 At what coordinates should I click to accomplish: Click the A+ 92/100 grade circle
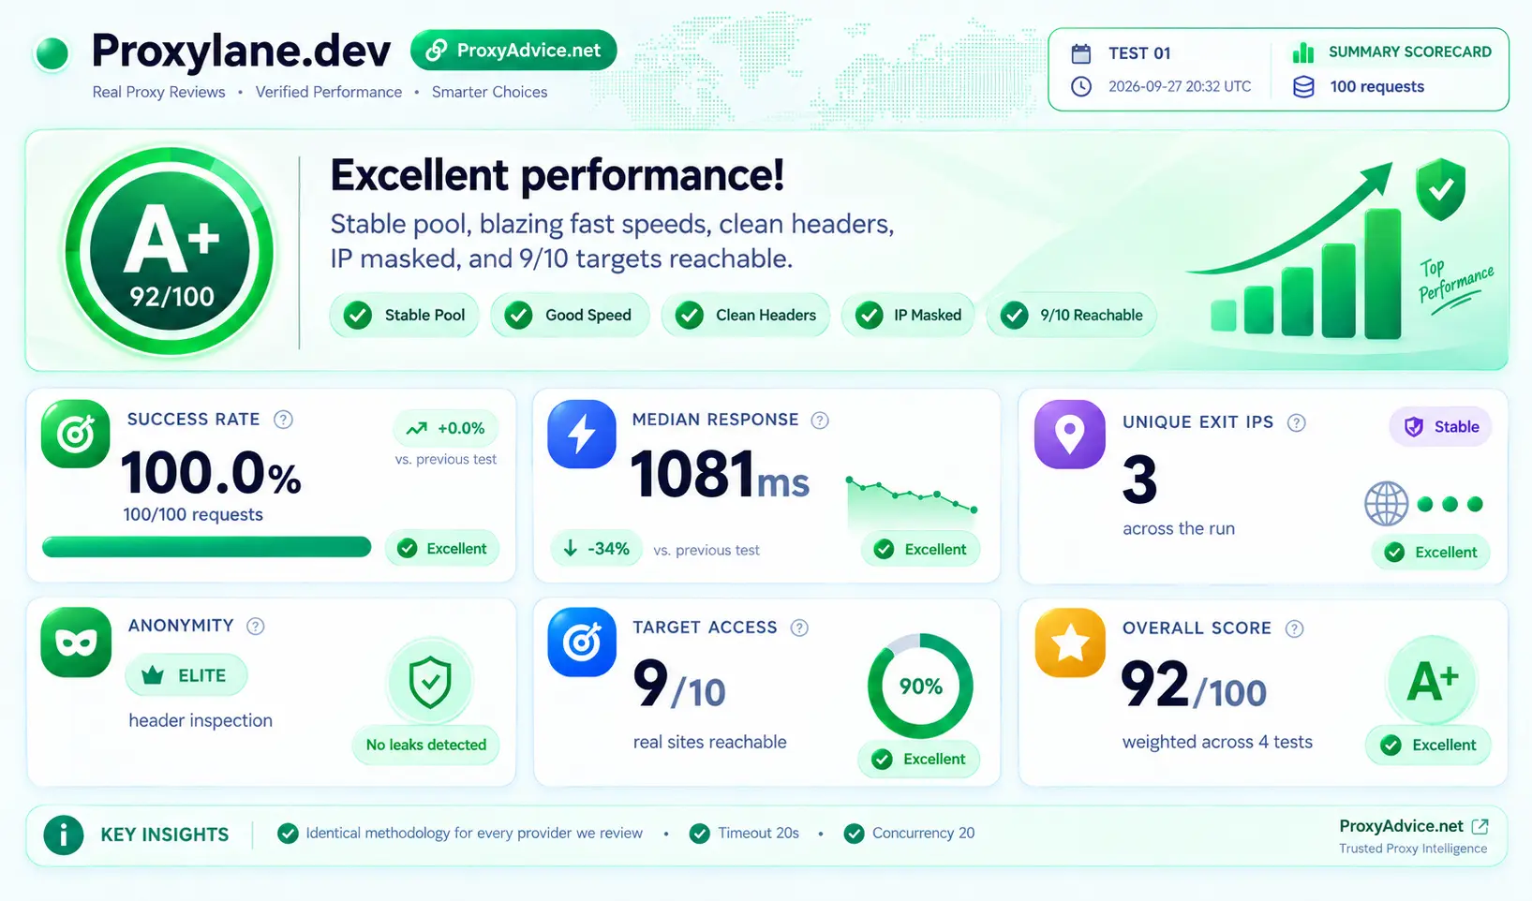coord(170,252)
